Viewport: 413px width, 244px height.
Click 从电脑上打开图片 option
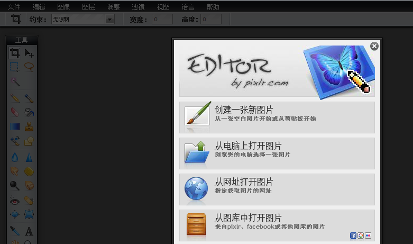[277, 153]
